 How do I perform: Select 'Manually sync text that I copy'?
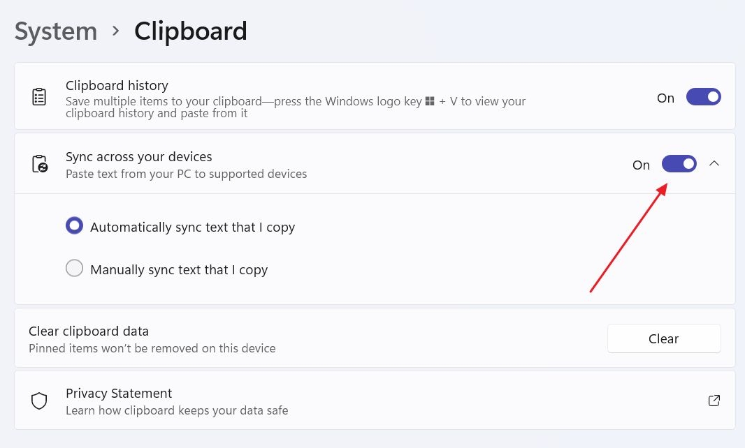pos(74,268)
